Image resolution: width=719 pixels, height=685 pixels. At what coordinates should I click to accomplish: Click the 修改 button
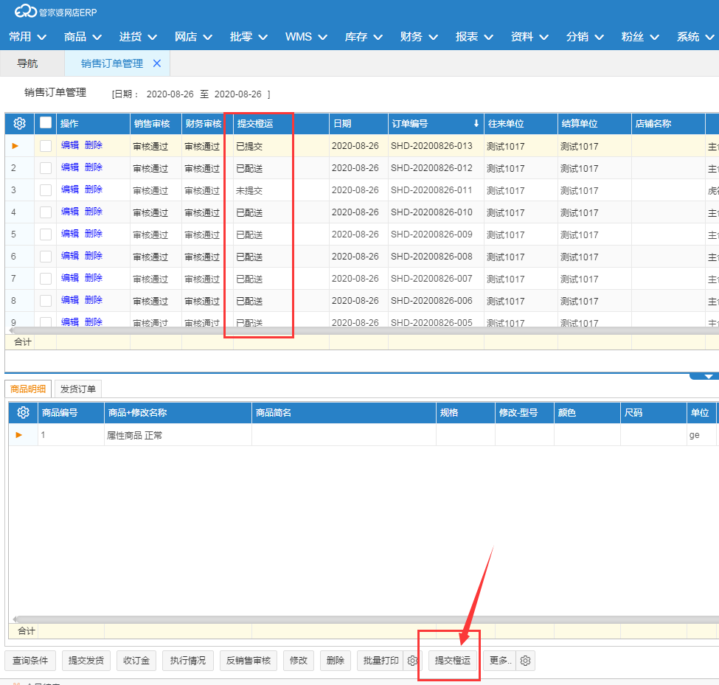[299, 661]
